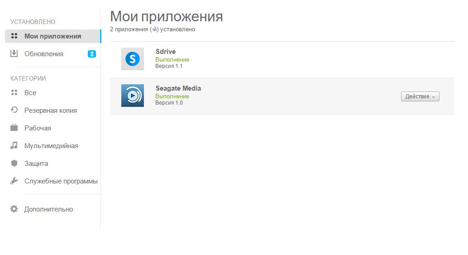Click the music note icon for Мультимедийная
468x255 pixels.
[14, 145]
